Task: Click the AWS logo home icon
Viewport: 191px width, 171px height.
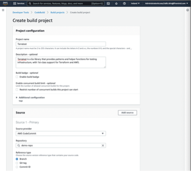Action: [5, 3]
